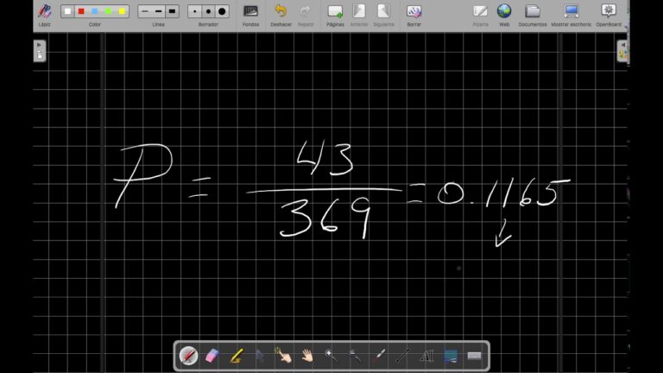The height and width of the screenshot is (373, 663).
Task: Click the Borrar clear page icon
Action: (414, 11)
